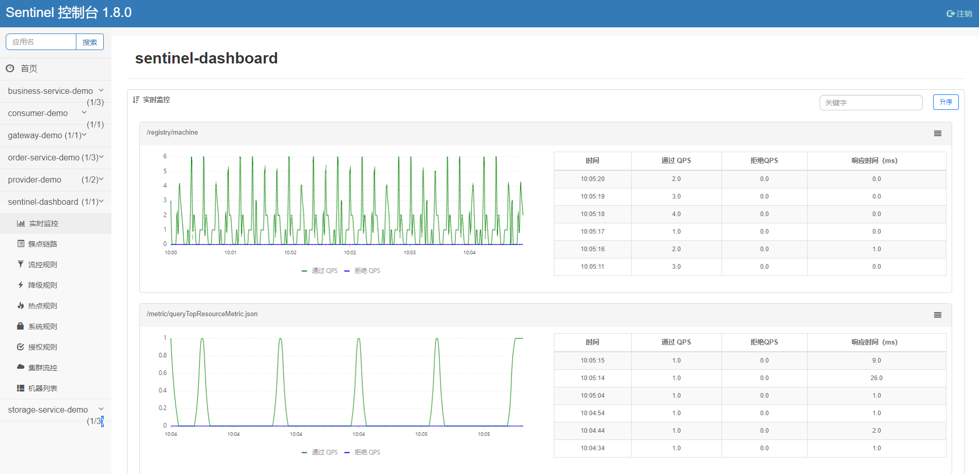Click the bar chart icon beside 实时监控
The height and width of the screenshot is (474, 979).
[21, 223]
